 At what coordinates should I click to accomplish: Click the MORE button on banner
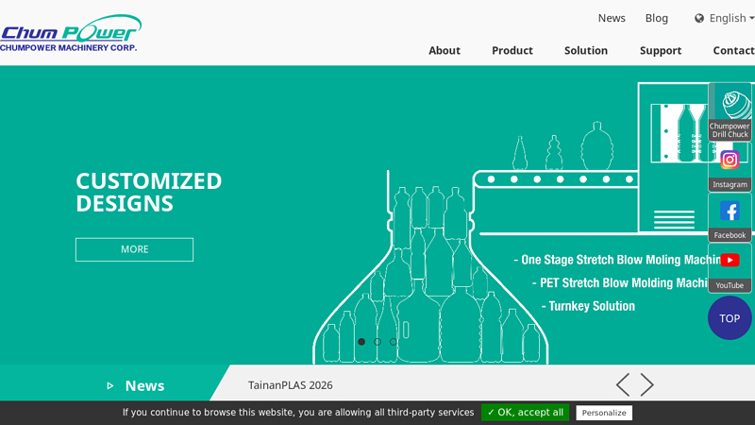coord(134,249)
